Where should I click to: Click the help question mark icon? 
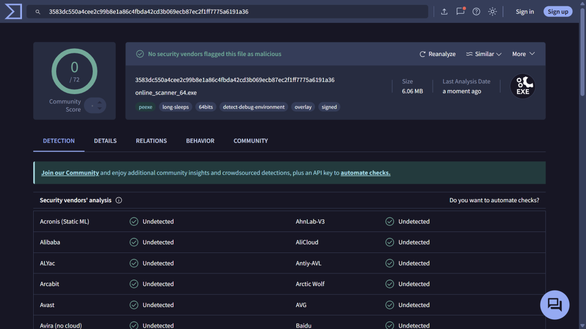click(x=476, y=11)
